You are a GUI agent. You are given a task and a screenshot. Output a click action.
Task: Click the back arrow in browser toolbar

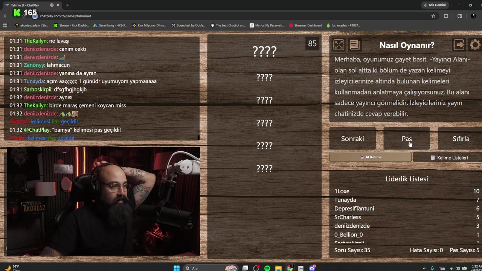[5, 16]
